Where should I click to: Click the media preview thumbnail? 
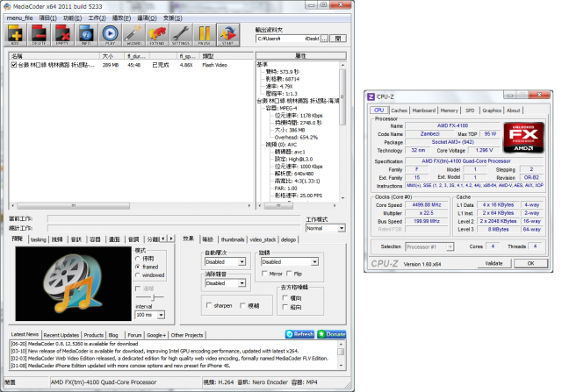click(x=74, y=283)
